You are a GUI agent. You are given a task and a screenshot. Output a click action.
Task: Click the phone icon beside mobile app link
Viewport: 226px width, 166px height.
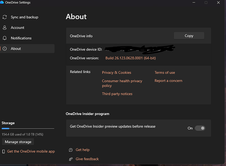(3, 151)
